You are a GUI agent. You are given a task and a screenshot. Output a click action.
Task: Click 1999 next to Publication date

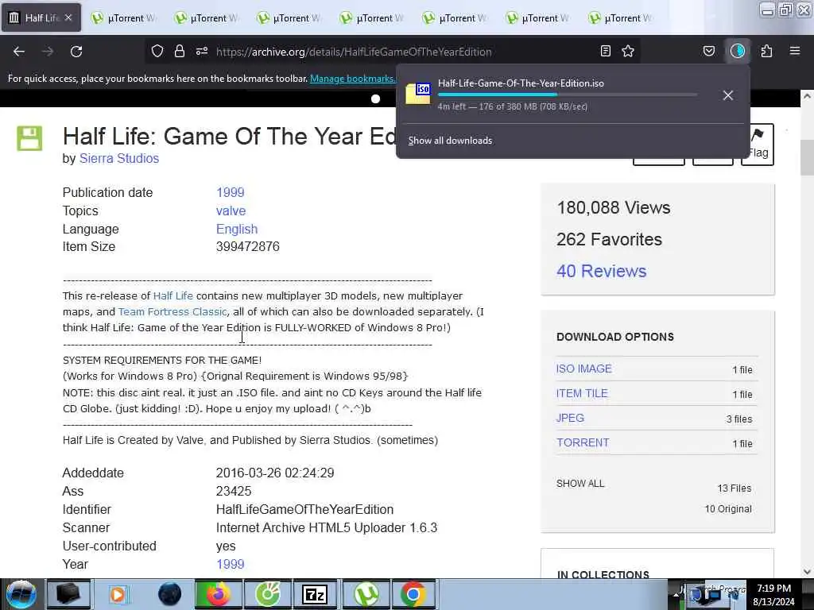[230, 192]
